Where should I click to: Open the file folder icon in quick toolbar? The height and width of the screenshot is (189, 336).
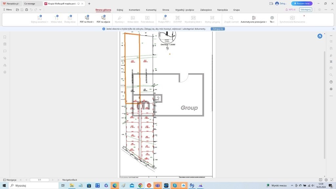(x=17, y=10)
